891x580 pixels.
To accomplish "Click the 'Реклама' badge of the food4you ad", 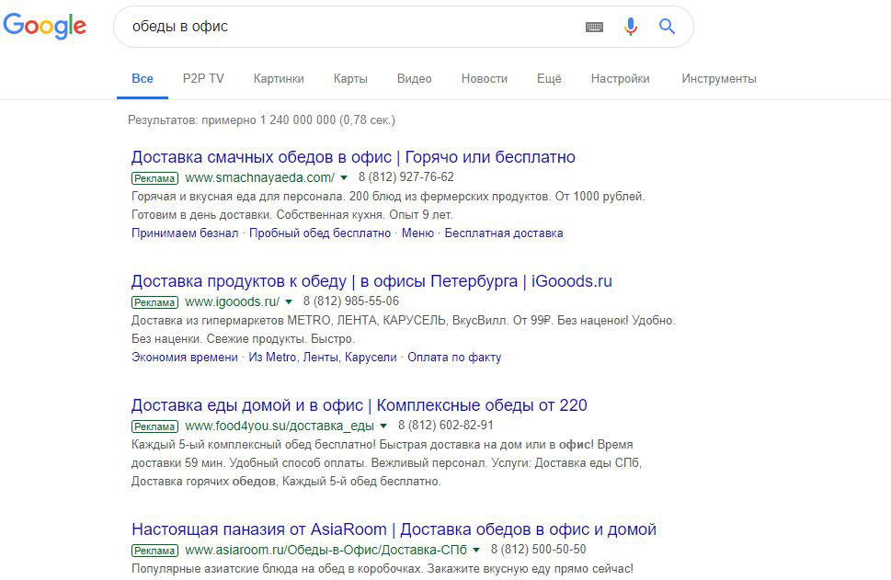I will coord(154,426).
